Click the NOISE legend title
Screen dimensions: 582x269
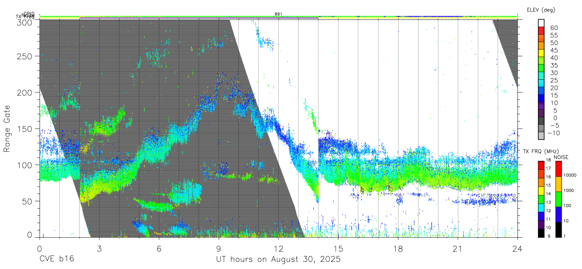pos(561,157)
